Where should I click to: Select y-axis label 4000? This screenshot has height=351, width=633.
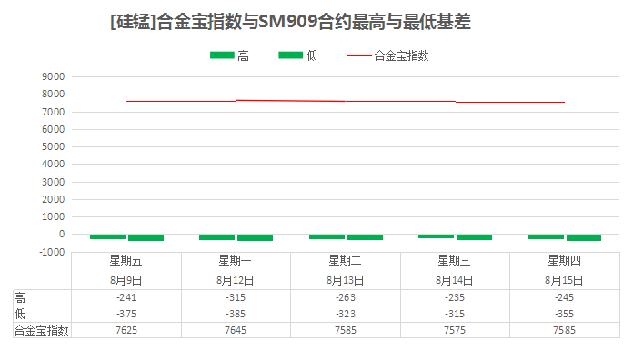(54, 164)
